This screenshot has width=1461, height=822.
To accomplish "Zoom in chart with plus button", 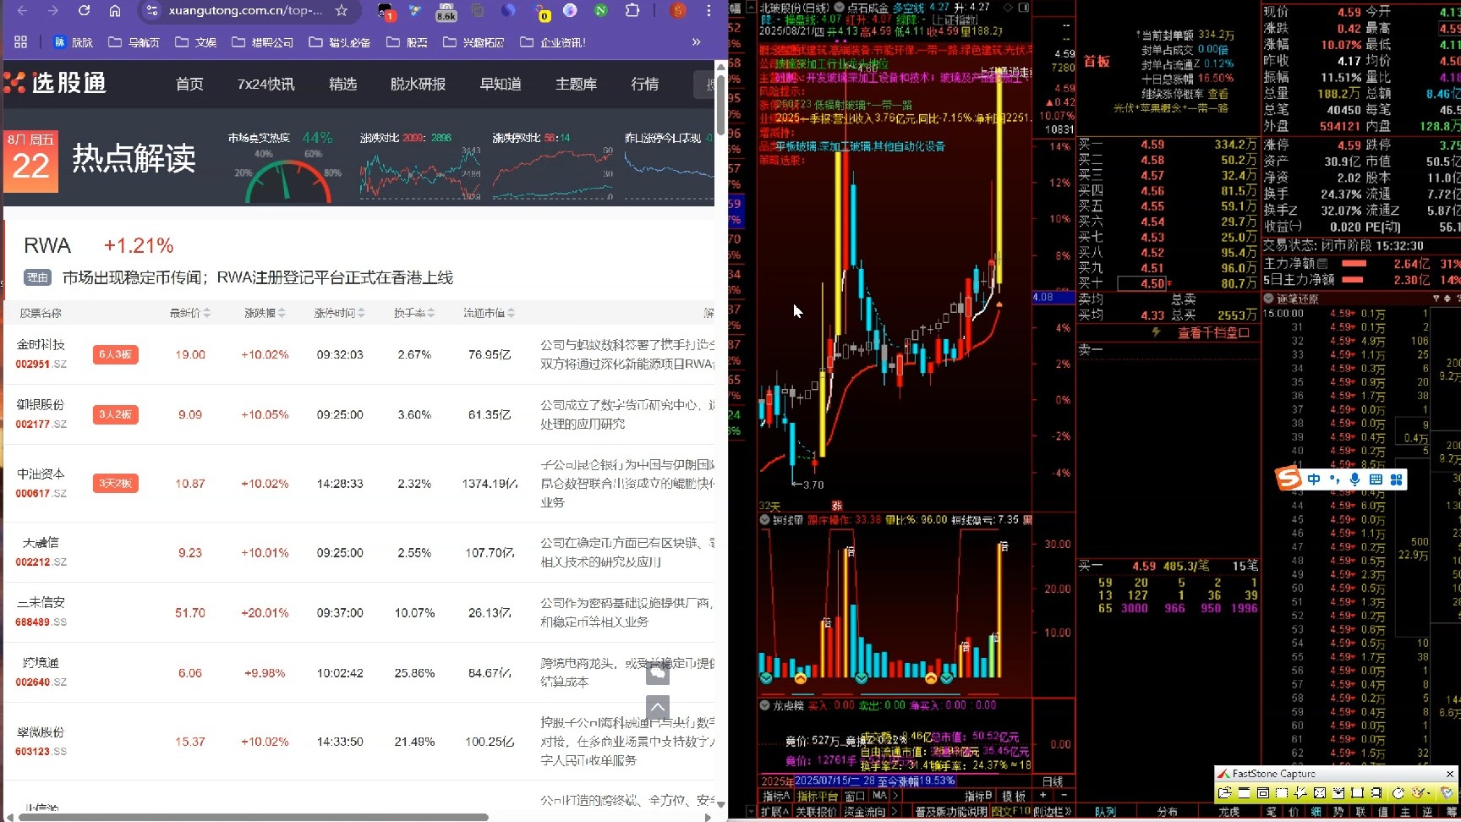I will pyautogui.click(x=1042, y=795).
